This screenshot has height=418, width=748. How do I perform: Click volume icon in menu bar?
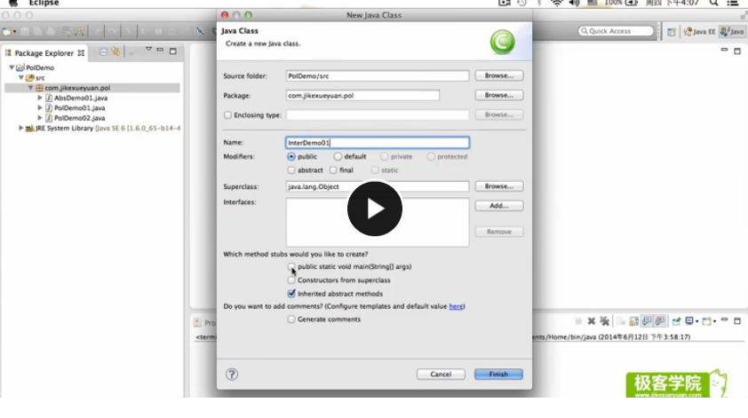point(575,3)
